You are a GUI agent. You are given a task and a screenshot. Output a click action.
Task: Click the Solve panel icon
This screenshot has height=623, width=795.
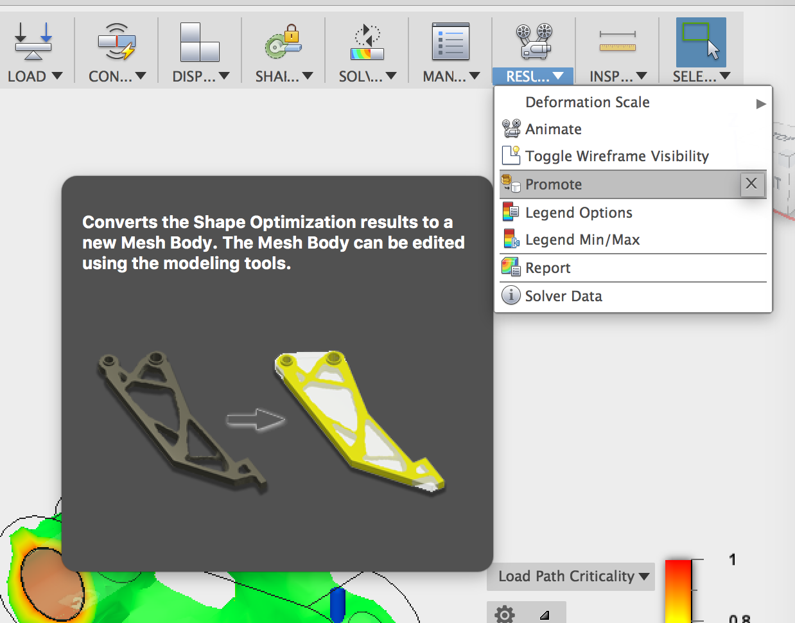tap(365, 42)
